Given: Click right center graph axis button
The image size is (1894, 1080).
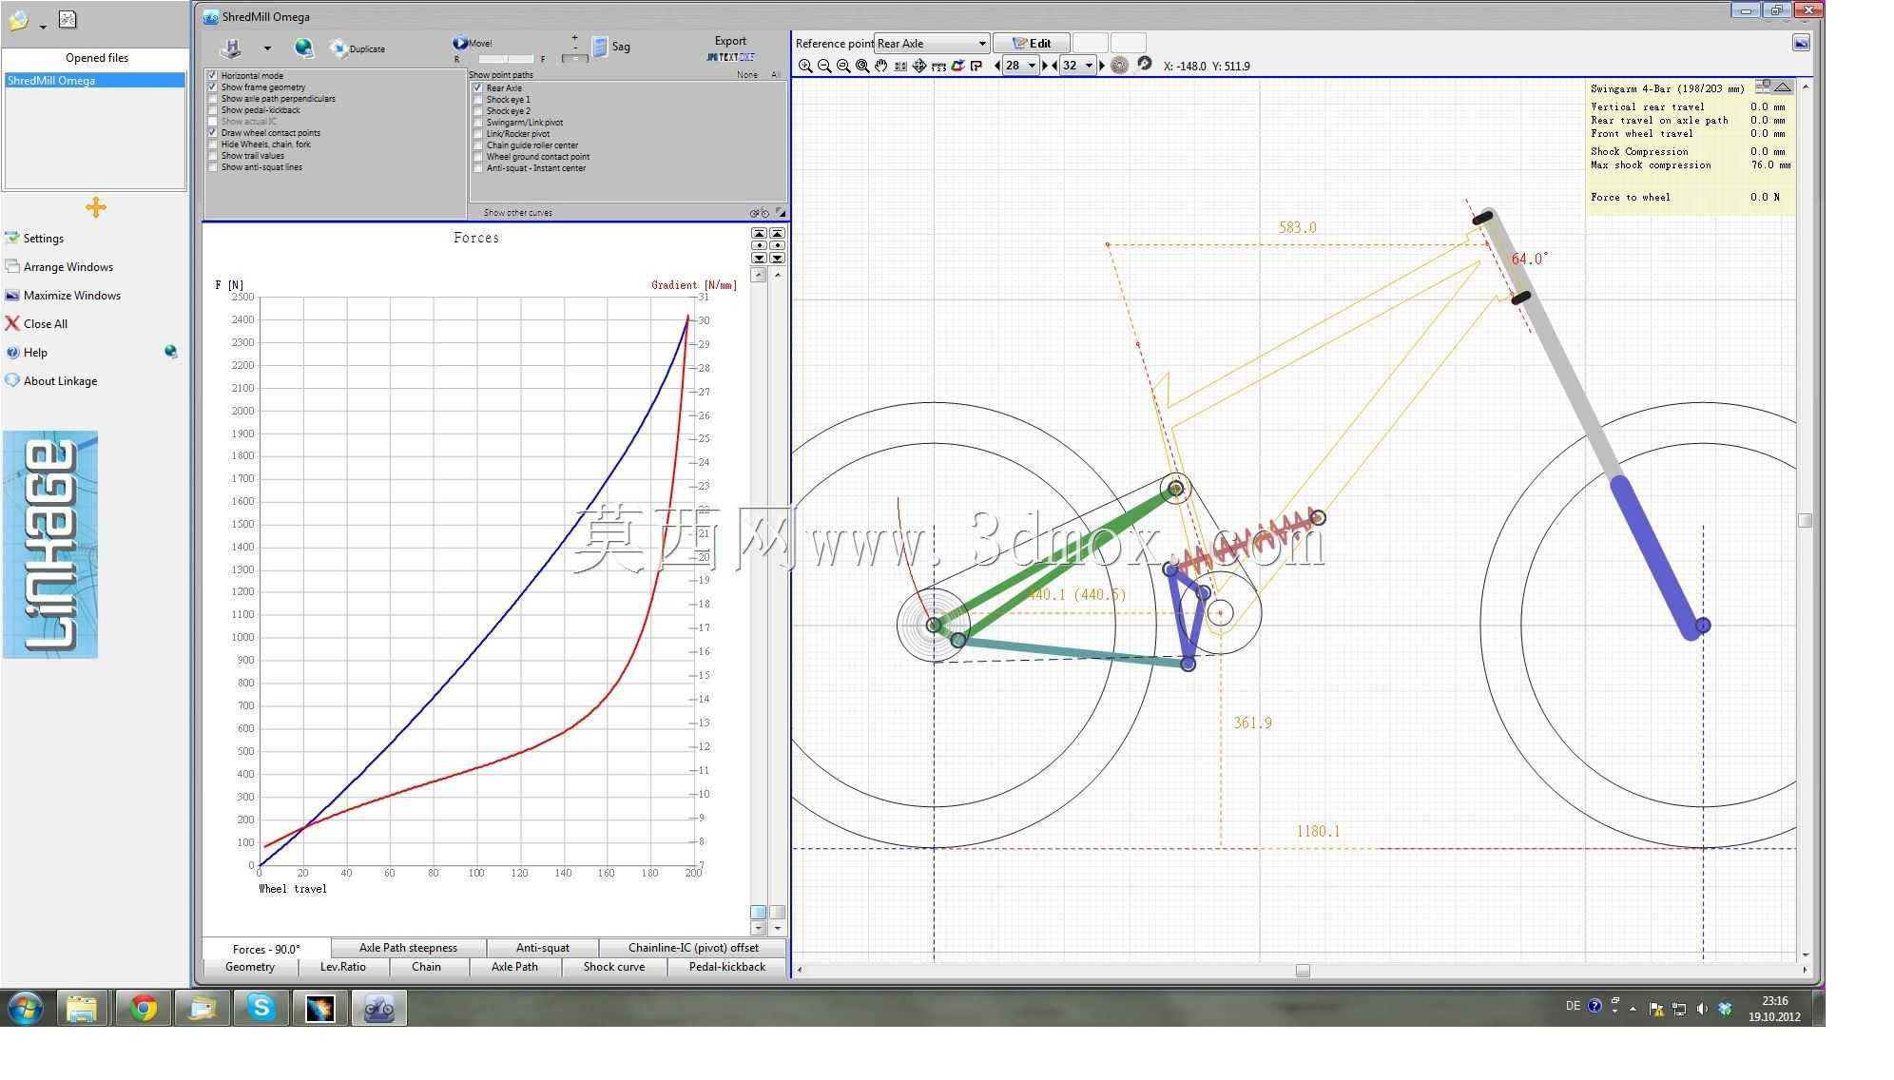Looking at the screenshot, I should click(x=777, y=246).
